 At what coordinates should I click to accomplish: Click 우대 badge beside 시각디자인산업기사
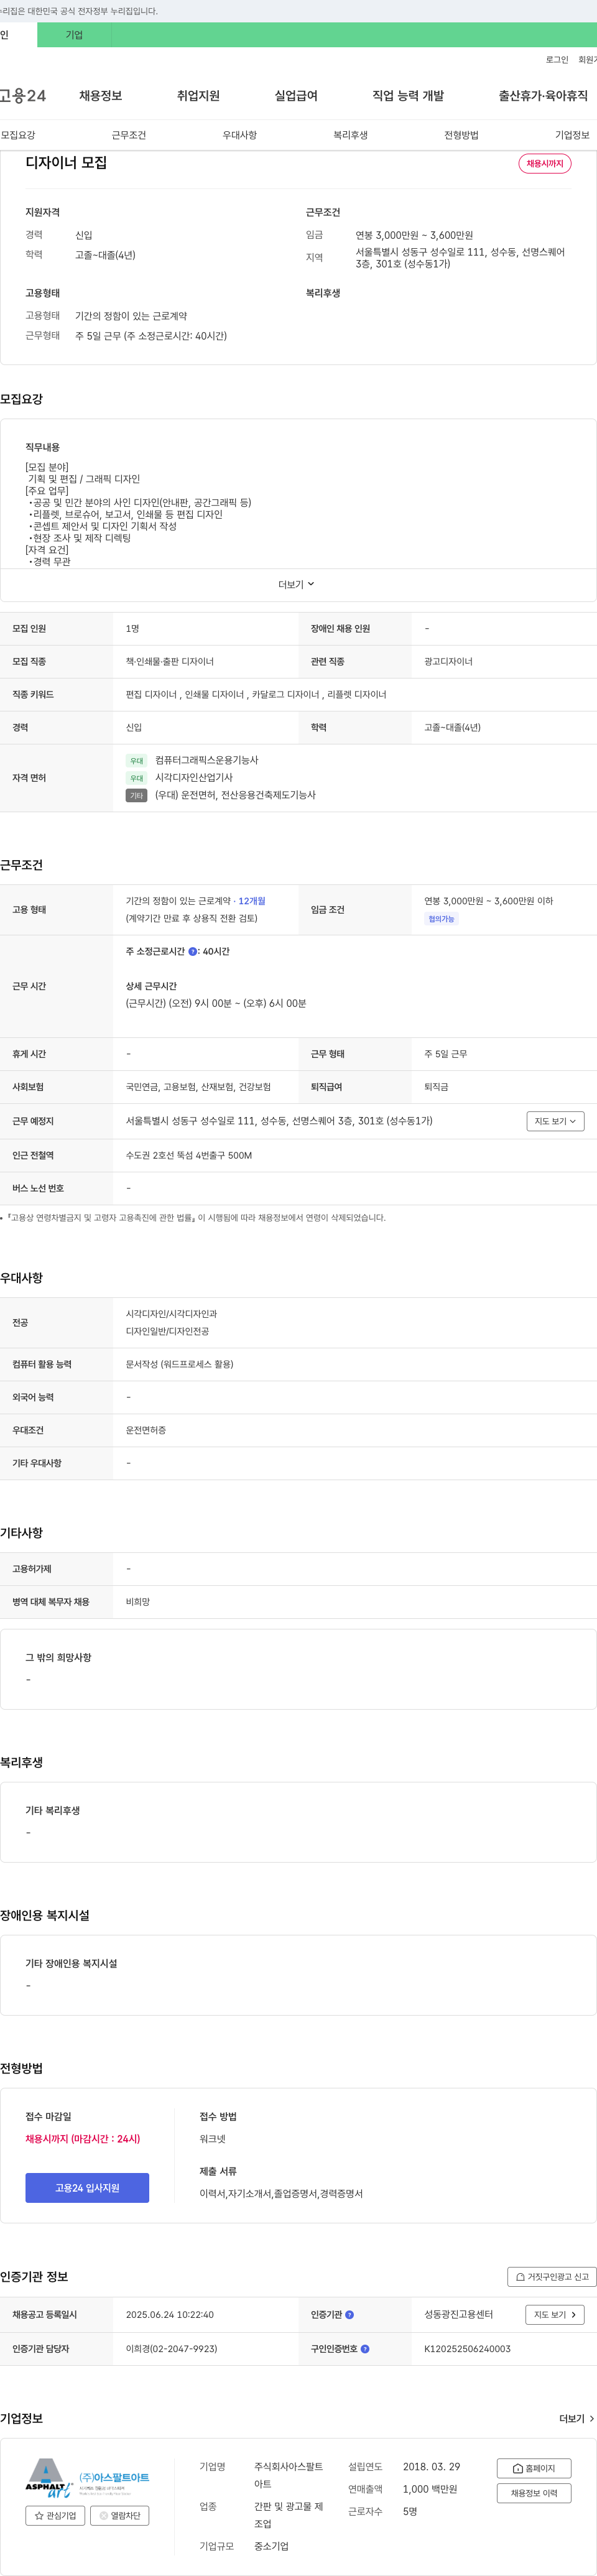tap(137, 778)
